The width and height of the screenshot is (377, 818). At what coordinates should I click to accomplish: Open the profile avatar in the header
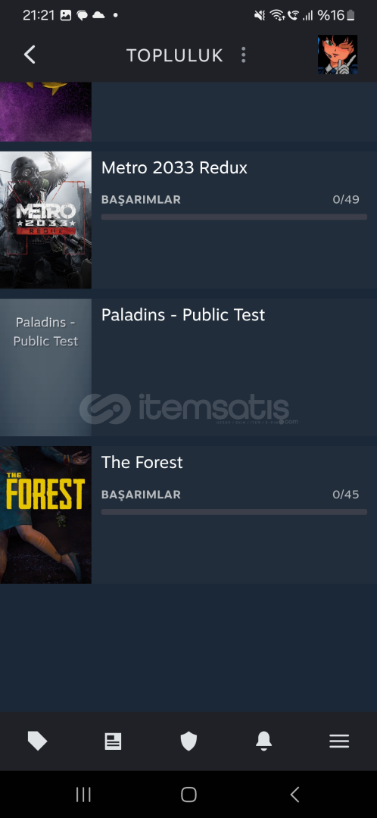pos(338,55)
